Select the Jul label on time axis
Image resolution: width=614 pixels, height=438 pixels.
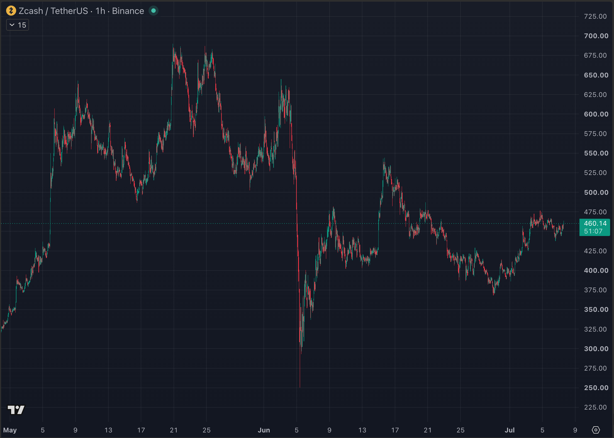click(x=510, y=430)
